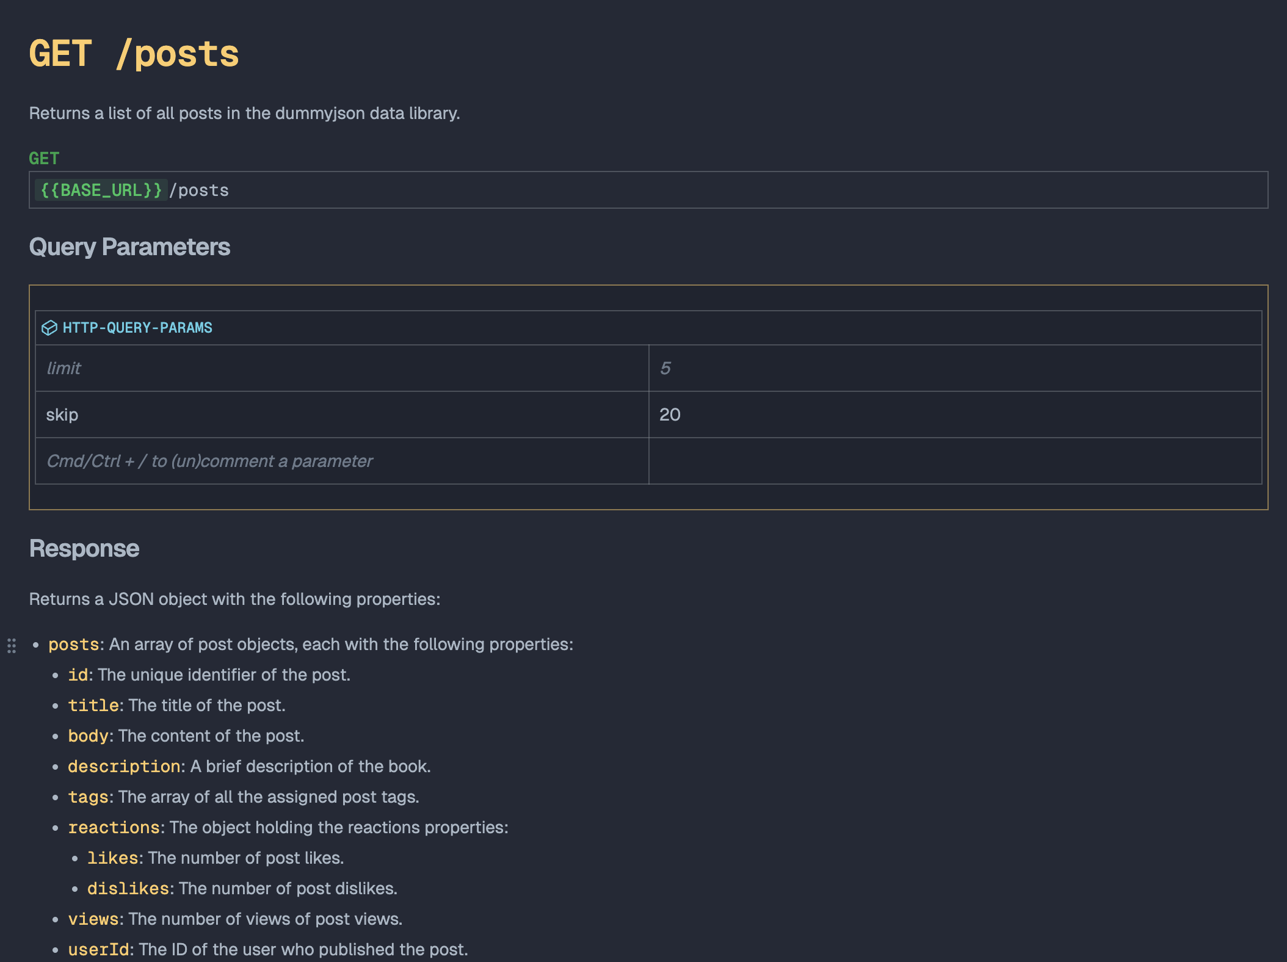The width and height of the screenshot is (1287, 962).
Task: Click the {{BASE_URL}} variable token
Action: [101, 190]
